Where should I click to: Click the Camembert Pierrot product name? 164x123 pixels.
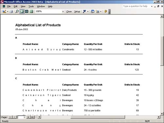pyautogui.click(x=42, y=90)
